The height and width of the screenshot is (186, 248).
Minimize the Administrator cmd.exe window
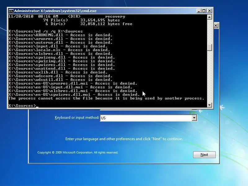(199, 11)
